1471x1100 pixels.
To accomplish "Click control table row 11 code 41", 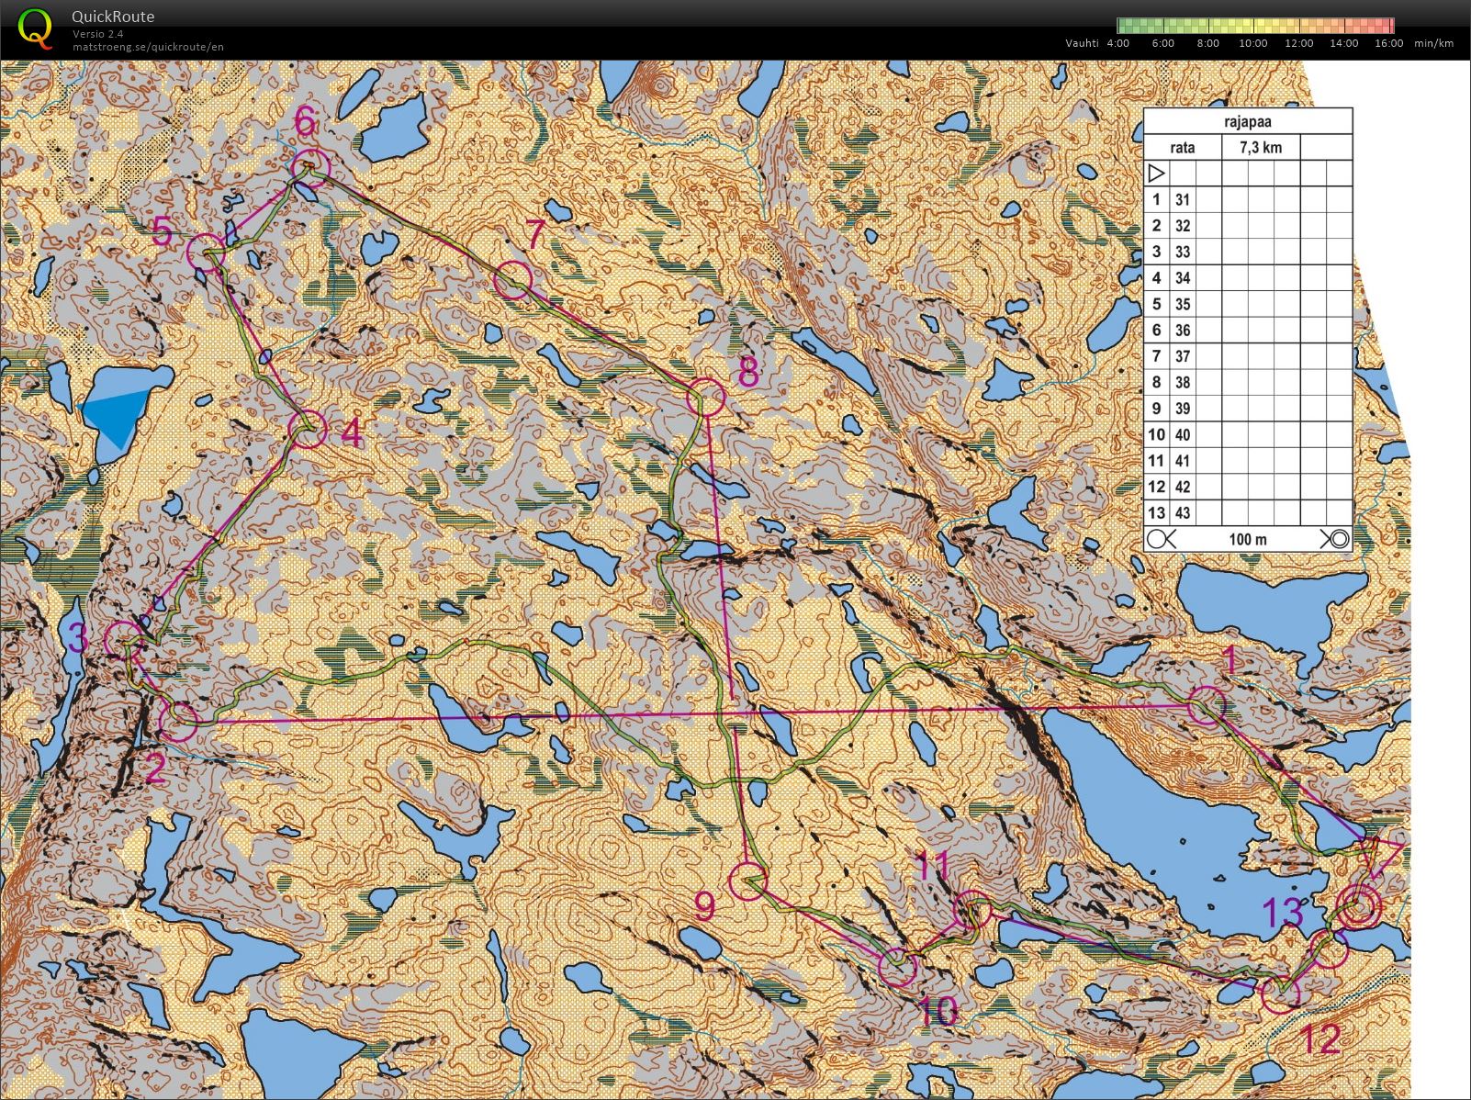I will click(x=1182, y=461).
